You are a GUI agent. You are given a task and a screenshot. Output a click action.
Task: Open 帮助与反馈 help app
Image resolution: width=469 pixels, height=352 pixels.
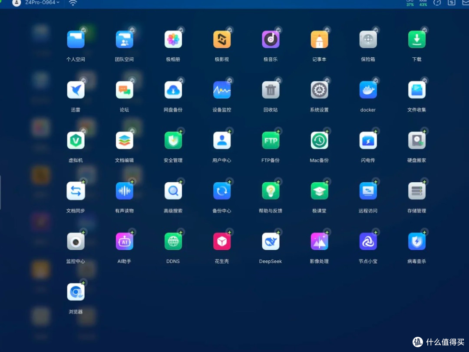coord(271,191)
